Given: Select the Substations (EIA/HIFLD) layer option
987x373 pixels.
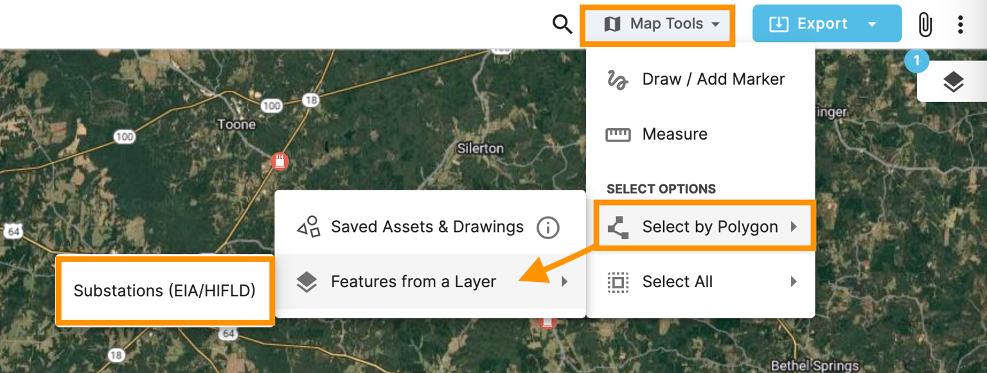Looking at the screenshot, I should (164, 291).
